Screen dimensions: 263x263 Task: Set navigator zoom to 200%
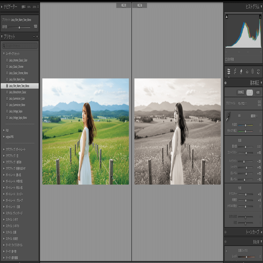[34, 7]
